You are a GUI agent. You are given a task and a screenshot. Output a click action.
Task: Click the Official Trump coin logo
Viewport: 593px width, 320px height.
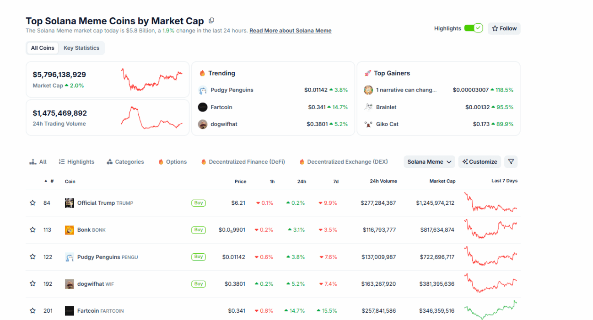coord(70,203)
